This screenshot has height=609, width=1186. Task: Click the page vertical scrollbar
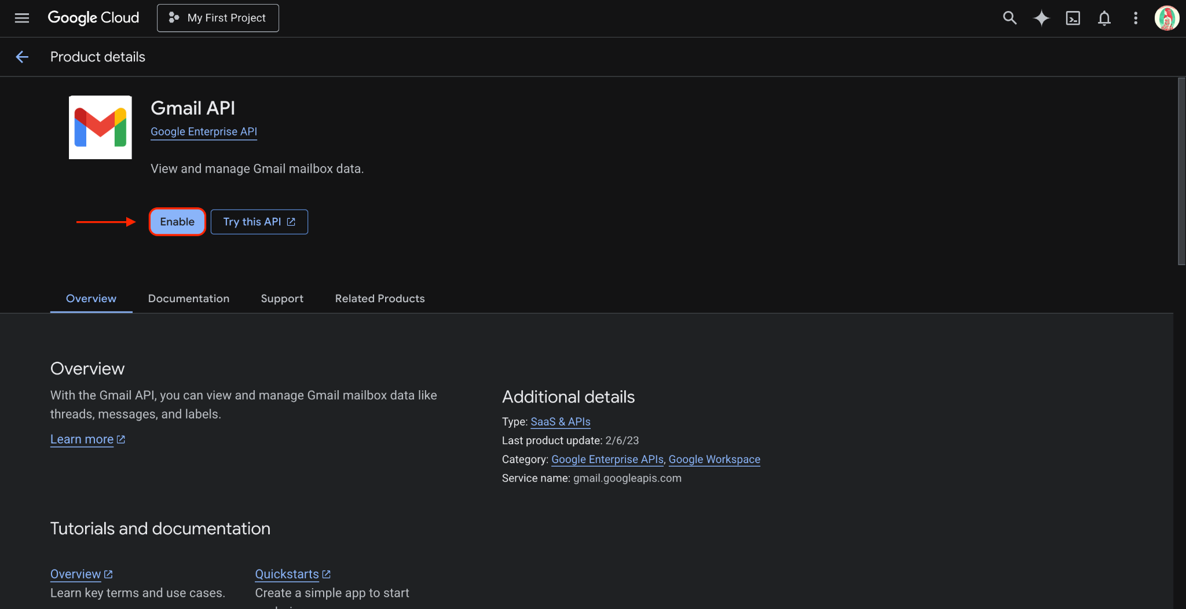tap(1181, 171)
